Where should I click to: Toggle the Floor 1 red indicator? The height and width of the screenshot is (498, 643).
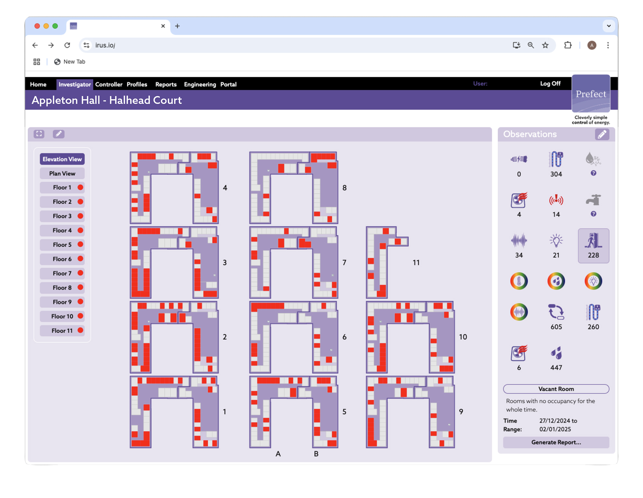click(80, 187)
